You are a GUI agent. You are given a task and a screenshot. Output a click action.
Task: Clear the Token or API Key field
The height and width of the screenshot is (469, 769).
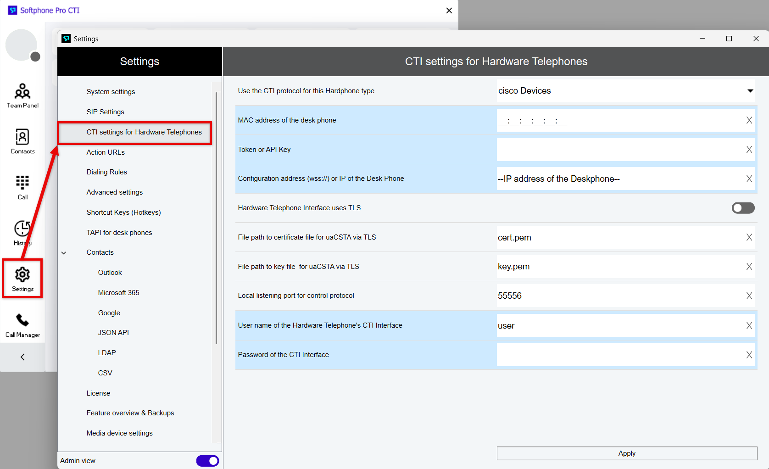(749, 150)
